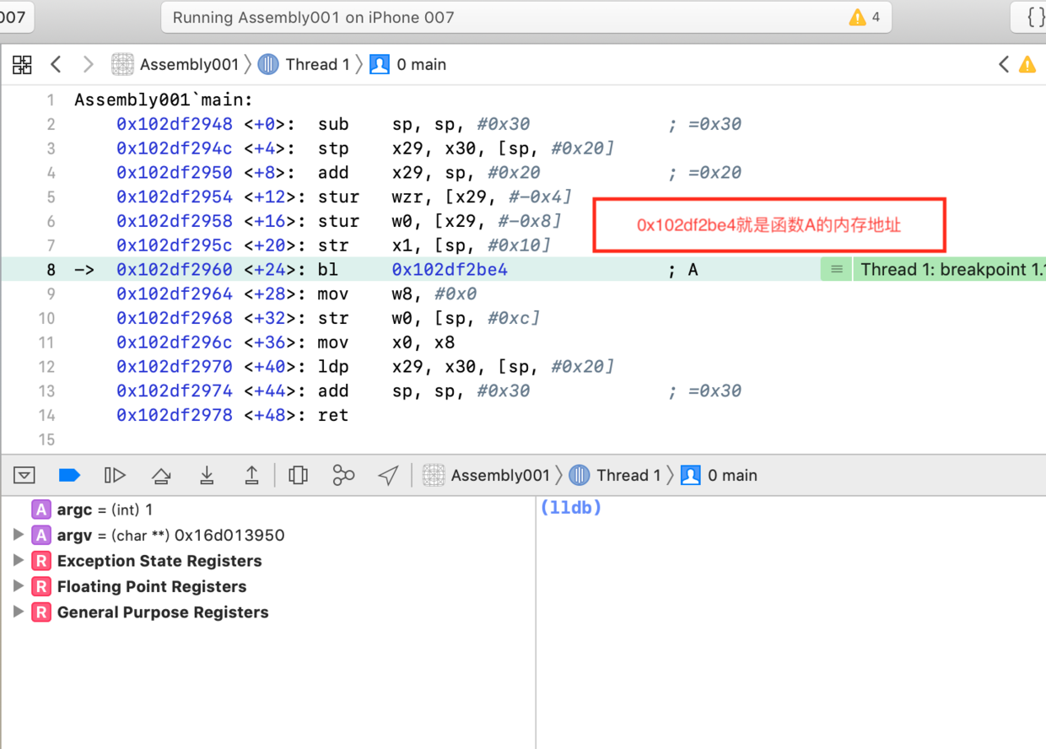
Task: Hide the debug area toggle button
Action: [x=24, y=476]
